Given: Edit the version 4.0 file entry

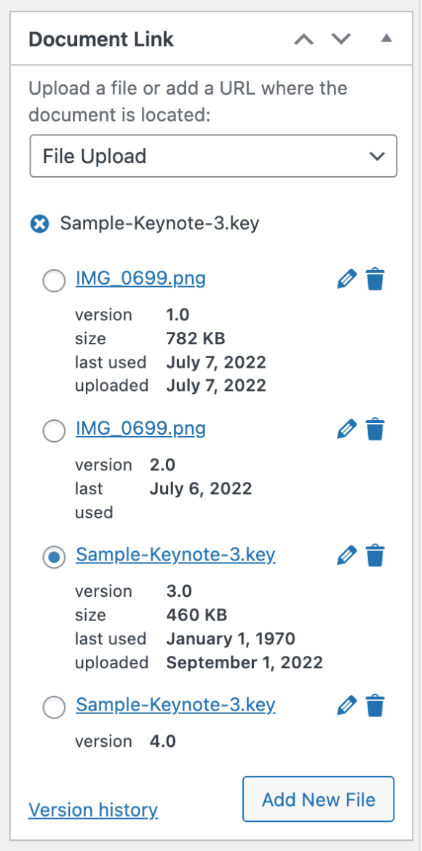Looking at the screenshot, I should click(x=346, y=705).
